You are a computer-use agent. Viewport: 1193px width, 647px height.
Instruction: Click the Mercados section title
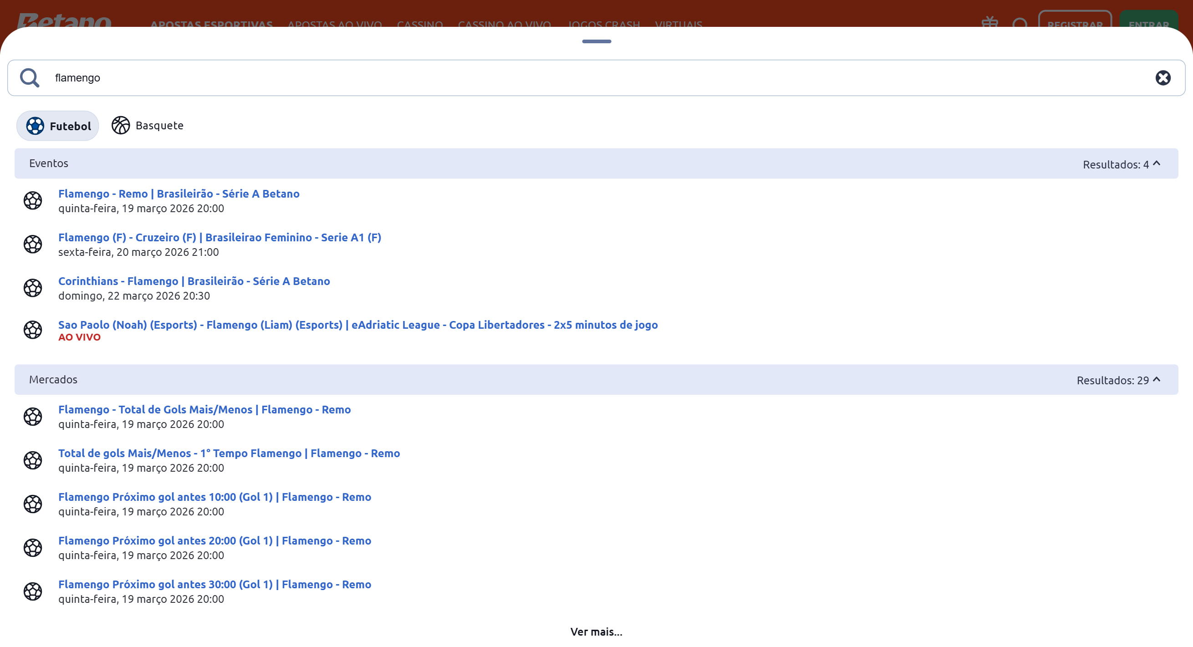53,380
